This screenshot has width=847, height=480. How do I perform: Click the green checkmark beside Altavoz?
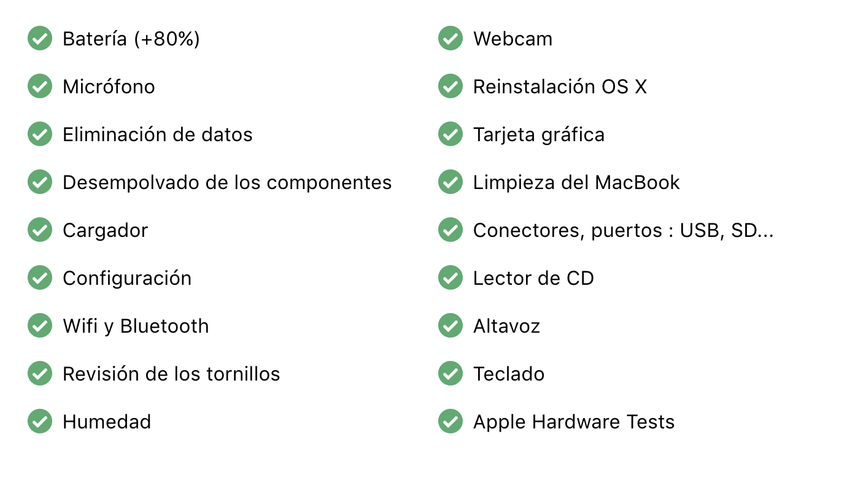click(451, 326)
